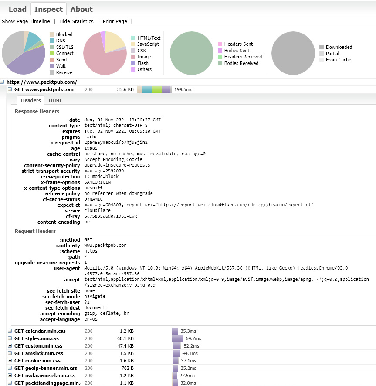Open the About tab
This screenshot has width=376, height=386.
[x=81, y=9]
